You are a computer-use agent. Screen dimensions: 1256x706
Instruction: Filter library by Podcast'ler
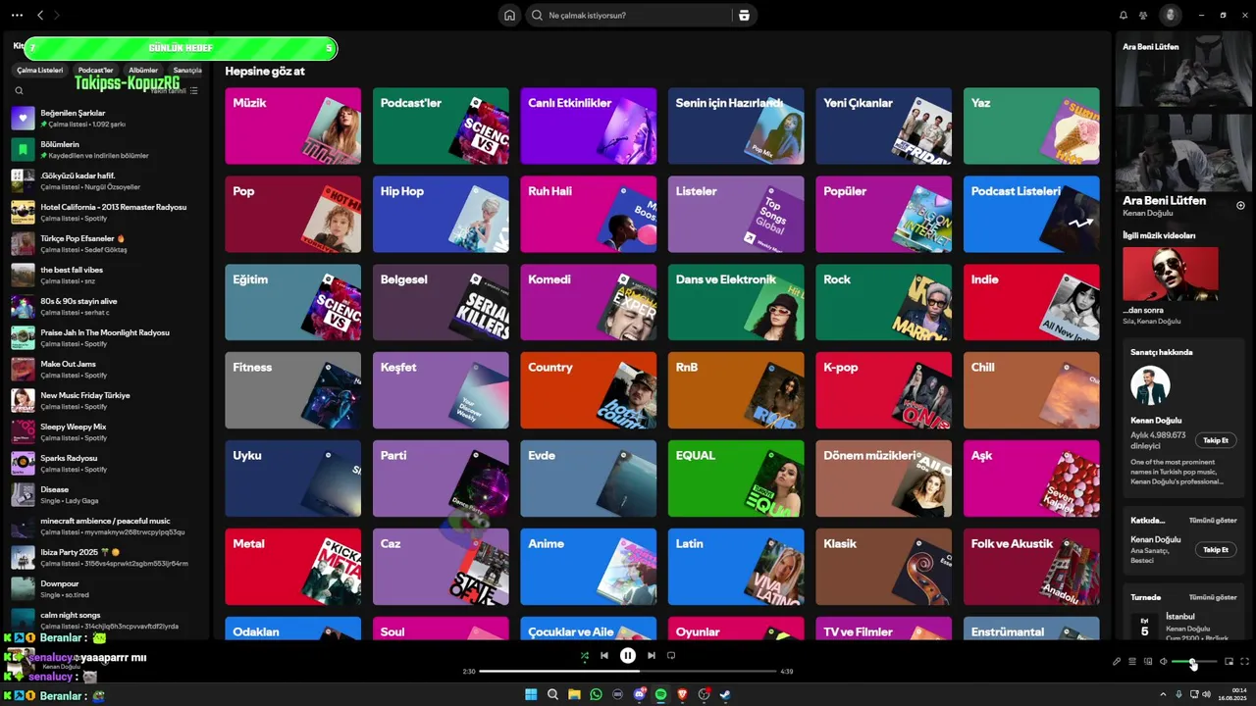[x=95, y=71]
